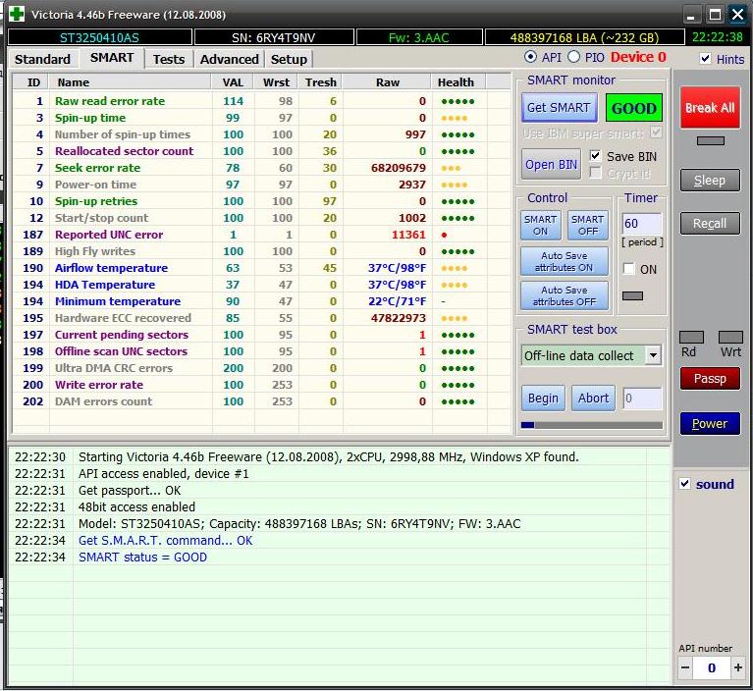Switch to the Standard tab
This screenshot has width=753, height=691.
pos(42,59)
